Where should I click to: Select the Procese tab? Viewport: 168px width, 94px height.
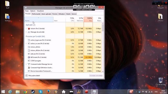coord(28,14)
